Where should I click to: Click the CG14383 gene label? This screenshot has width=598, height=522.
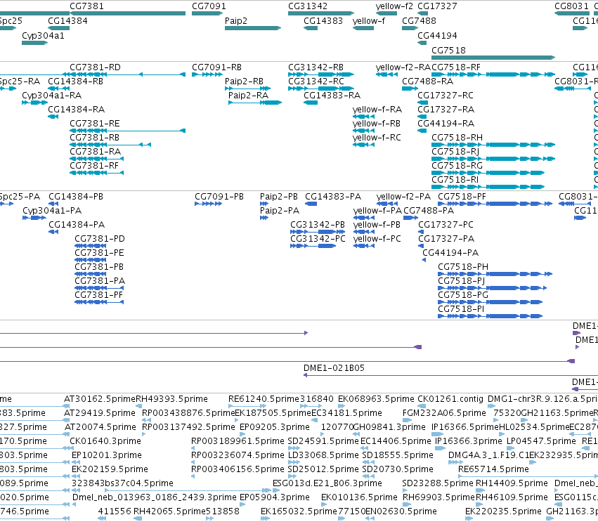click(323, 21)
